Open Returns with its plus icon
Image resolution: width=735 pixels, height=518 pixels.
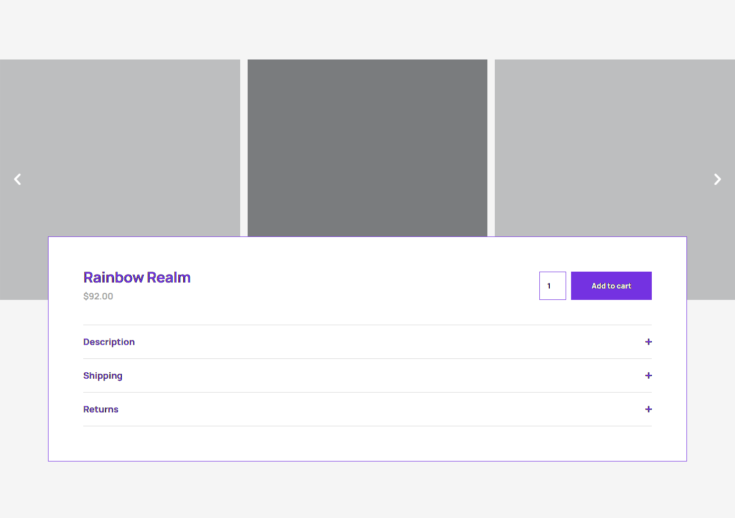(x=648, y=409)
